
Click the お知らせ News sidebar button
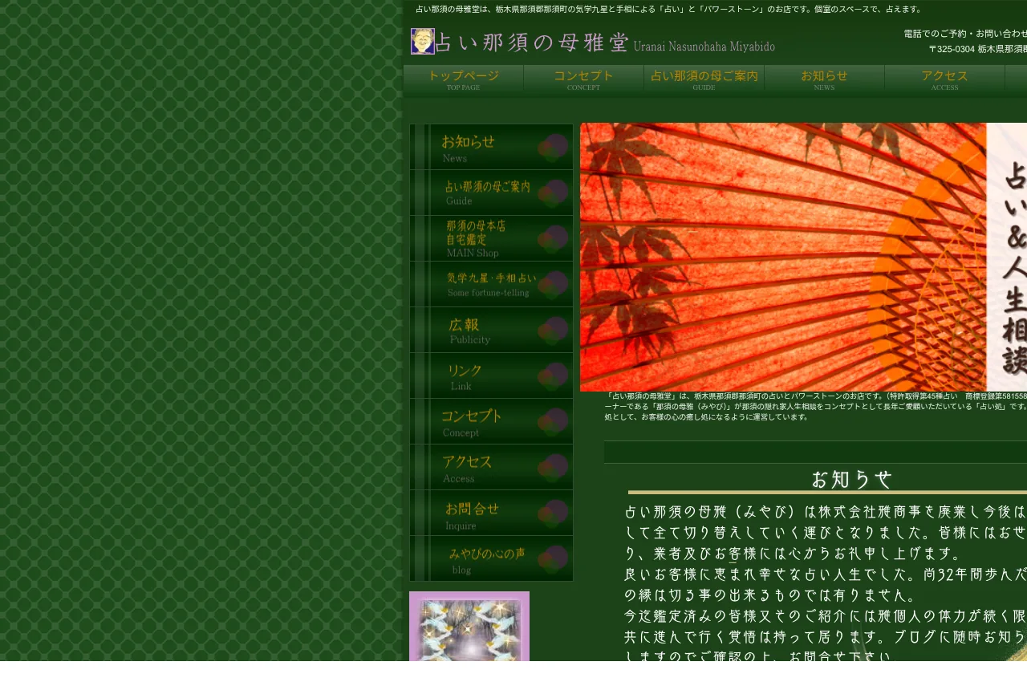click(x=492, y=147)
